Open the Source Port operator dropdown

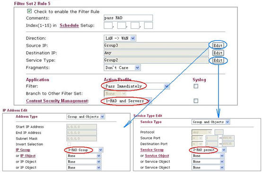coord(197,138)
